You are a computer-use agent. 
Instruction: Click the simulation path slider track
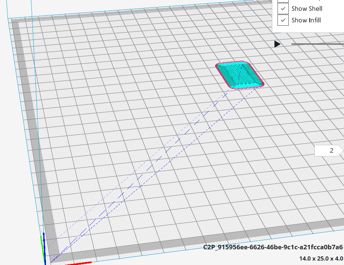[317, 44]
